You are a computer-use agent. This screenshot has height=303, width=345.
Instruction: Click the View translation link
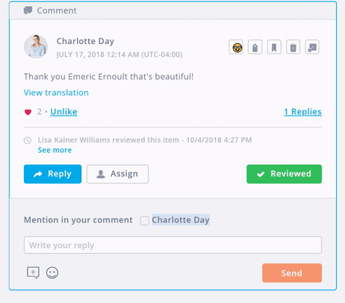(56, 93)
